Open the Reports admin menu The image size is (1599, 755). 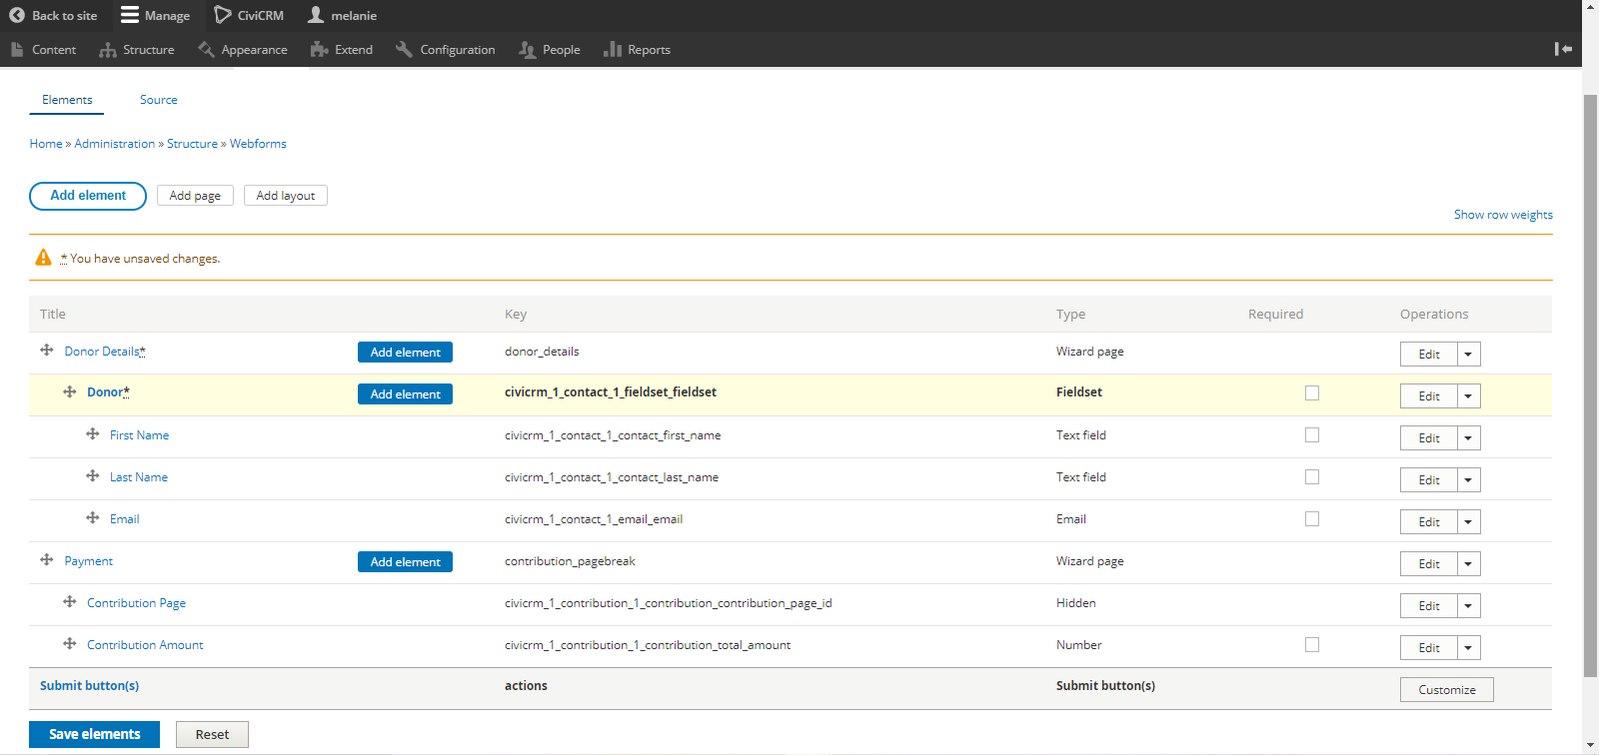point(637,50)
